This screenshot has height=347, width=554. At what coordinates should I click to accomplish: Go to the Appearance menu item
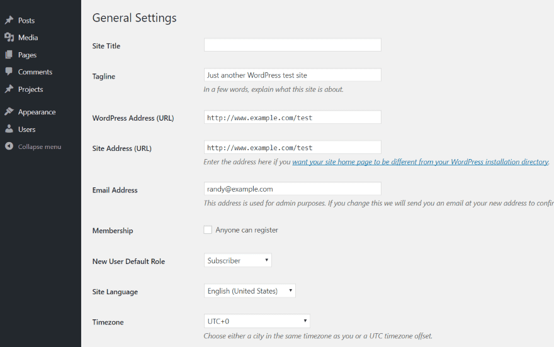point(37,112)
